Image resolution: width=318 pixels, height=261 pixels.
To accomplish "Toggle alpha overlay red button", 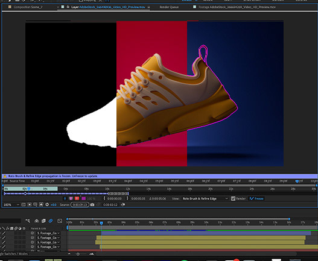I will coord(77,198).
